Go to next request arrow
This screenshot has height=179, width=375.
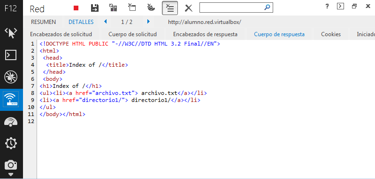coord(148,22)
